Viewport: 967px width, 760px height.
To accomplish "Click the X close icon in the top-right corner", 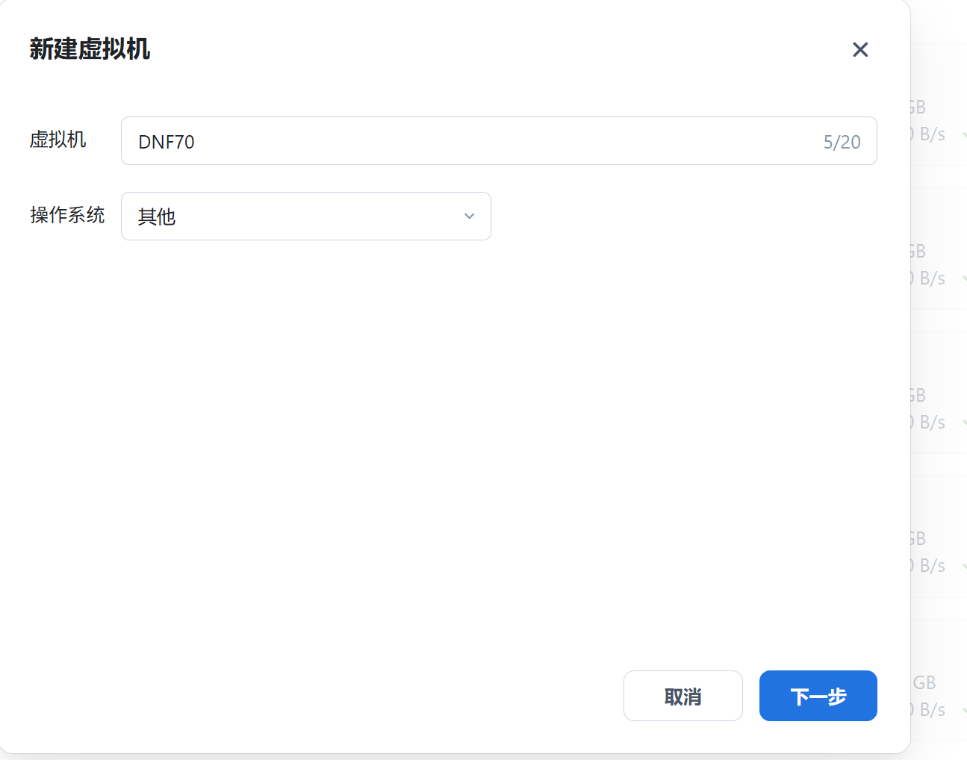I will (860, 49).
